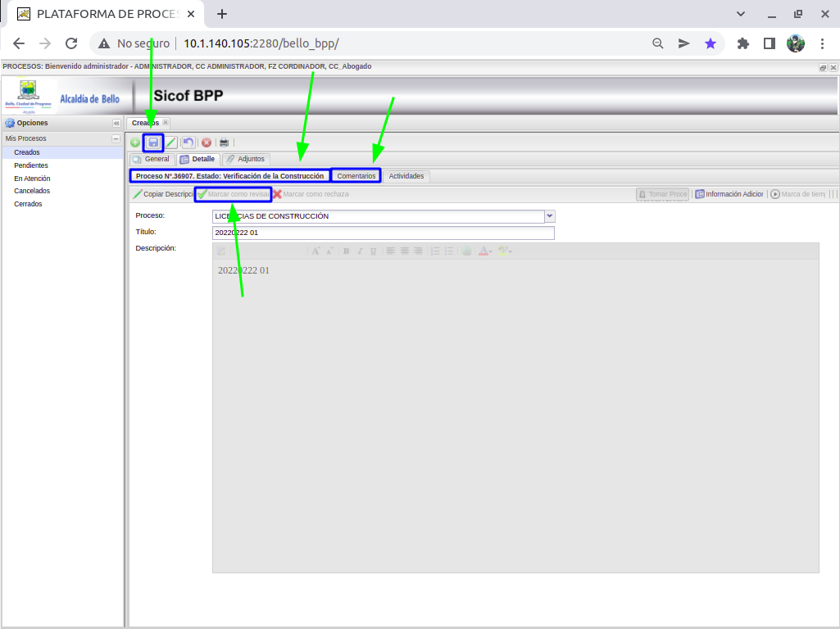Image resolution: width=840 pixels, height=629 pixels.
Task: Open the Comentarios tab
Action: [x=356, y=176]
